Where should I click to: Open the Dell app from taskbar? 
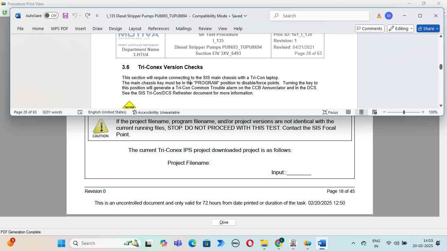(x=235, y=243)
